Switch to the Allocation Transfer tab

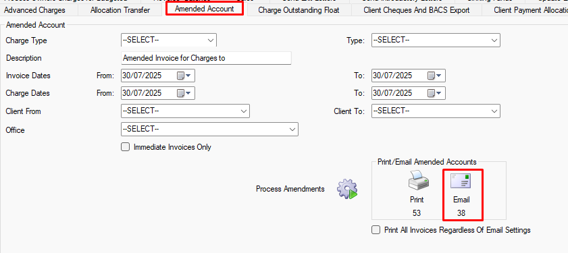pyautogui.click(x=120, y=10)
